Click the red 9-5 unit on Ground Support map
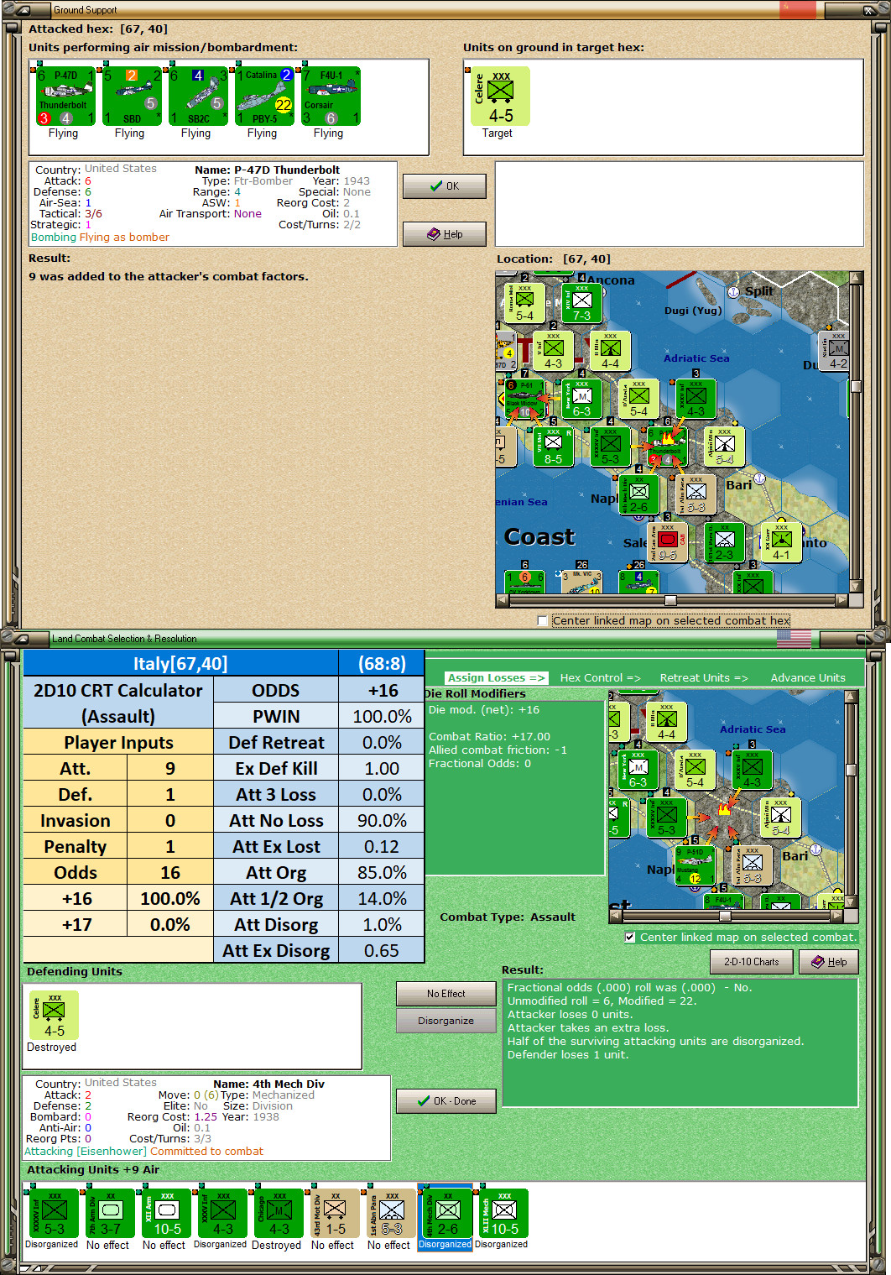 coord(667,542)
